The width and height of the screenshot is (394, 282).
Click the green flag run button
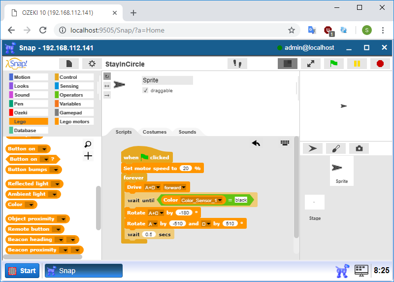[334, 64]
